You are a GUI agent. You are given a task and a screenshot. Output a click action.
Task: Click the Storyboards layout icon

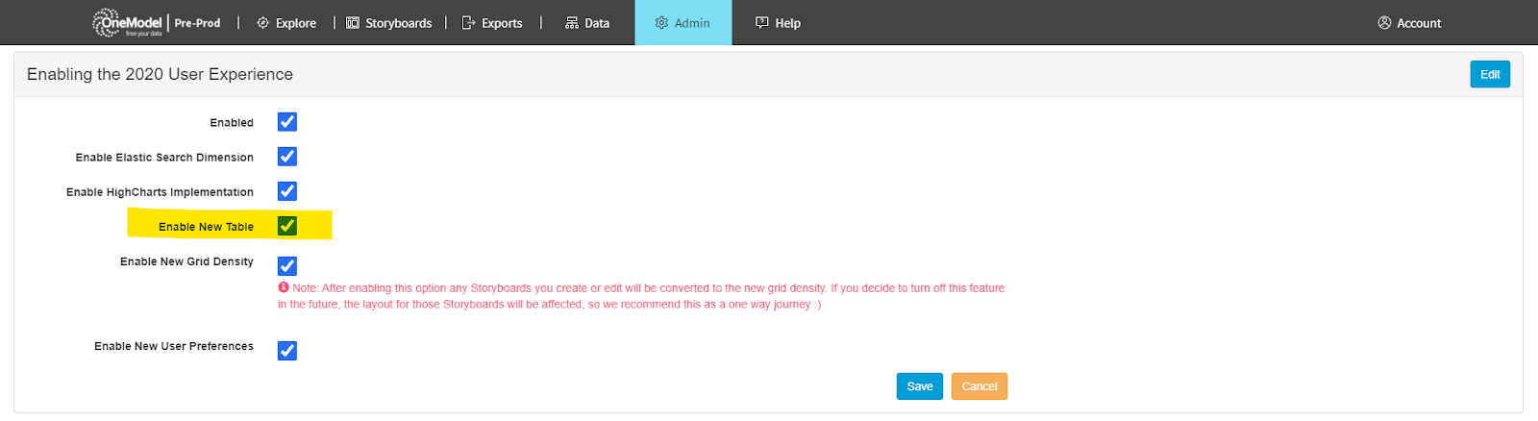(353, 23)
